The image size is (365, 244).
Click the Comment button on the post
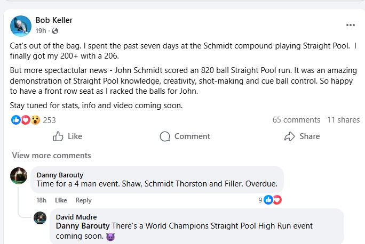[185, 136]
